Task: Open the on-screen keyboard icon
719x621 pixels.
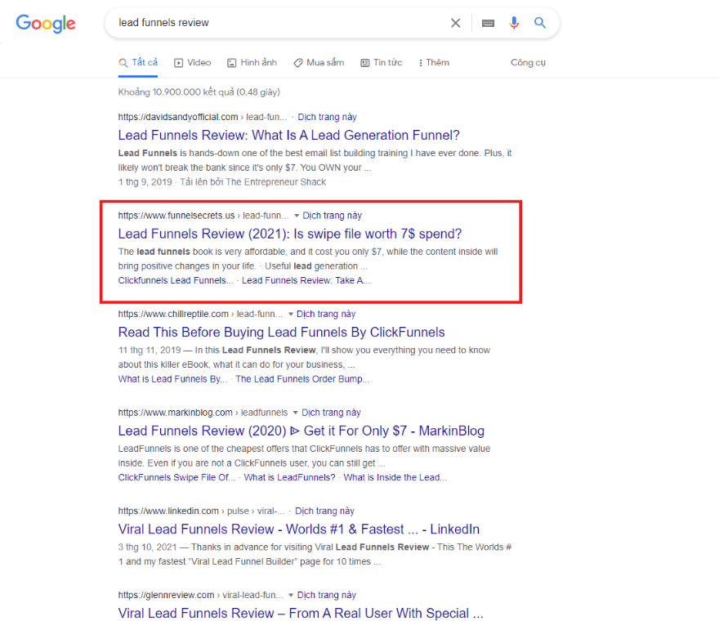Action: click(488, 23)
